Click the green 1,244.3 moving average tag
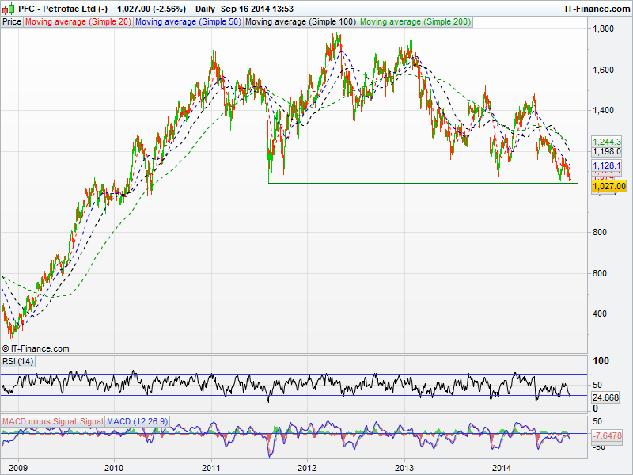 [607, 141]
